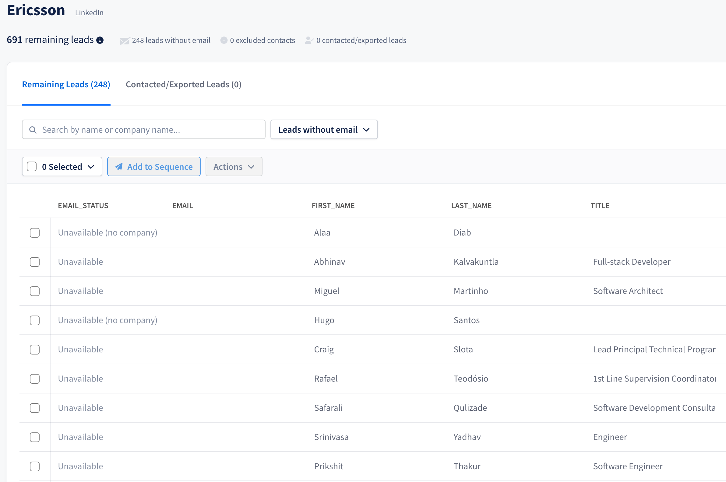726x482 pixels.
Task: Click the search magnifier icon
Action: (33, 130)
